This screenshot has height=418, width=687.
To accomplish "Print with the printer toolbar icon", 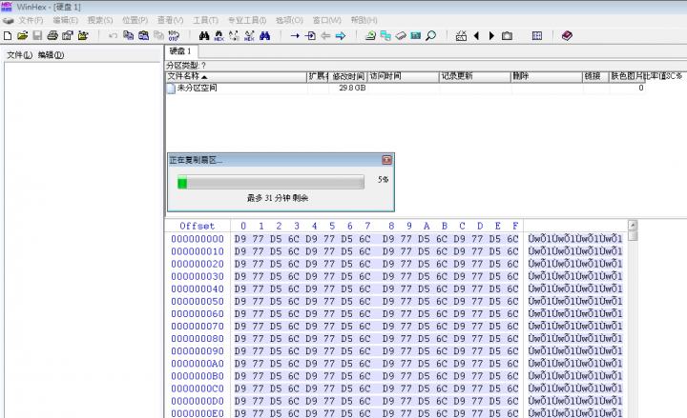I will pos(52,36).
